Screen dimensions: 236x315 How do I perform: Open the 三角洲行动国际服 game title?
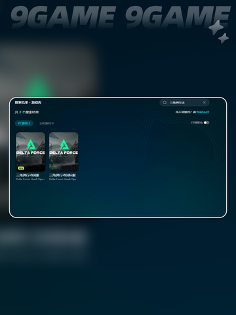click(62, 176)
